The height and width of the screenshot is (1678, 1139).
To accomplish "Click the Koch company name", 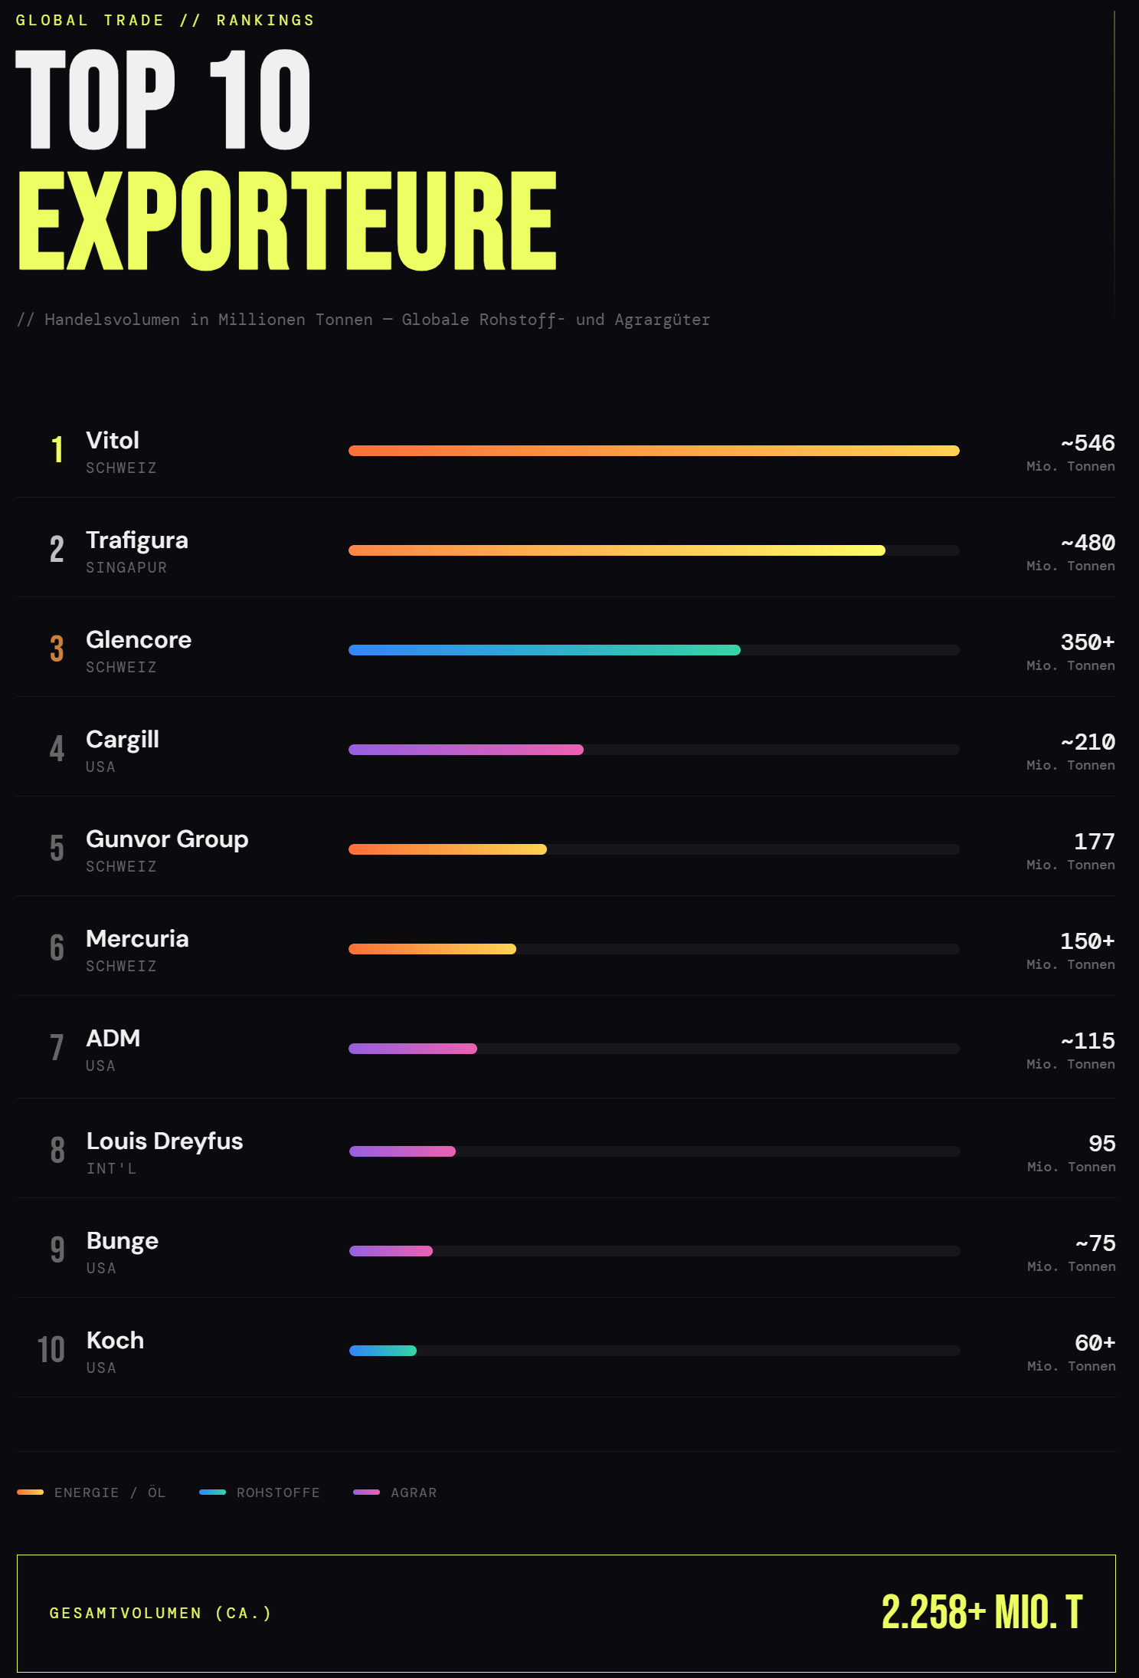I will [x=116, y=1341].
